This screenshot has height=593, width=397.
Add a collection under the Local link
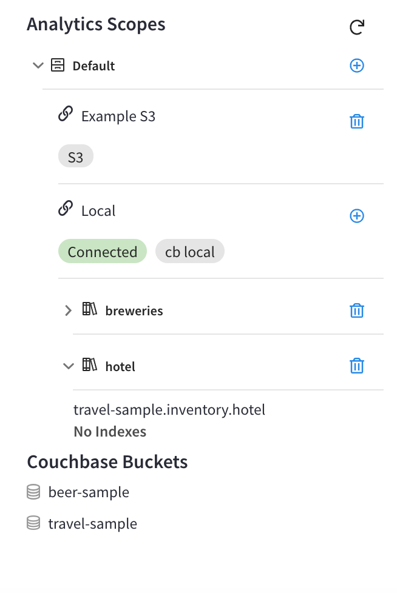pos(357,216)
